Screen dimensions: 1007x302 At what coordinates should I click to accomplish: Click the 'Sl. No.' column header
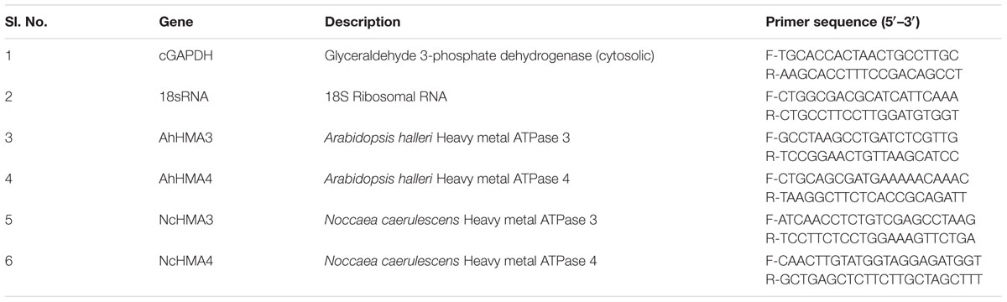pos(33,22)
